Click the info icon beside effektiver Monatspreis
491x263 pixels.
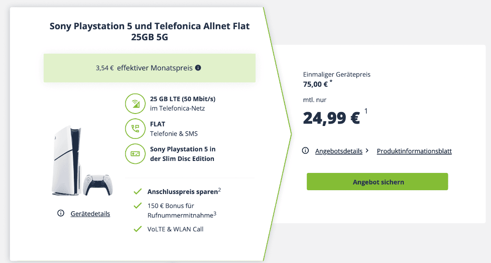[x=198, y=68]
